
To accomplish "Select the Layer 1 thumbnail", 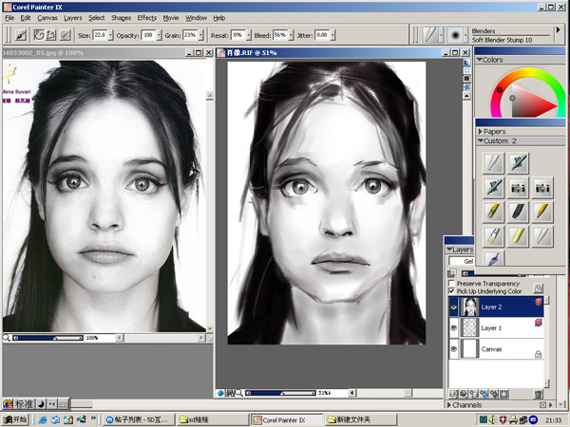I will click(x=469, y=328).
